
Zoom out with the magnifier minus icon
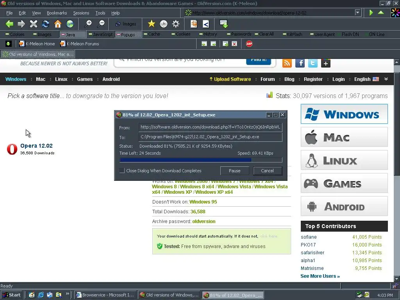[x=101, y=24]
